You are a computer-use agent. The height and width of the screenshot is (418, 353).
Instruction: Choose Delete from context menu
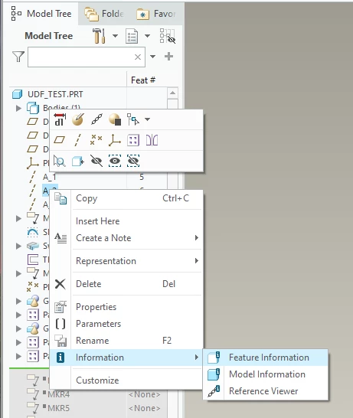coord(126,284)
